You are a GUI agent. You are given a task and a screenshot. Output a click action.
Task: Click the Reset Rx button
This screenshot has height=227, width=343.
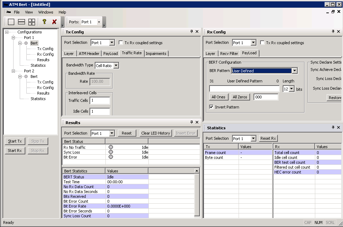pos(268,138)
